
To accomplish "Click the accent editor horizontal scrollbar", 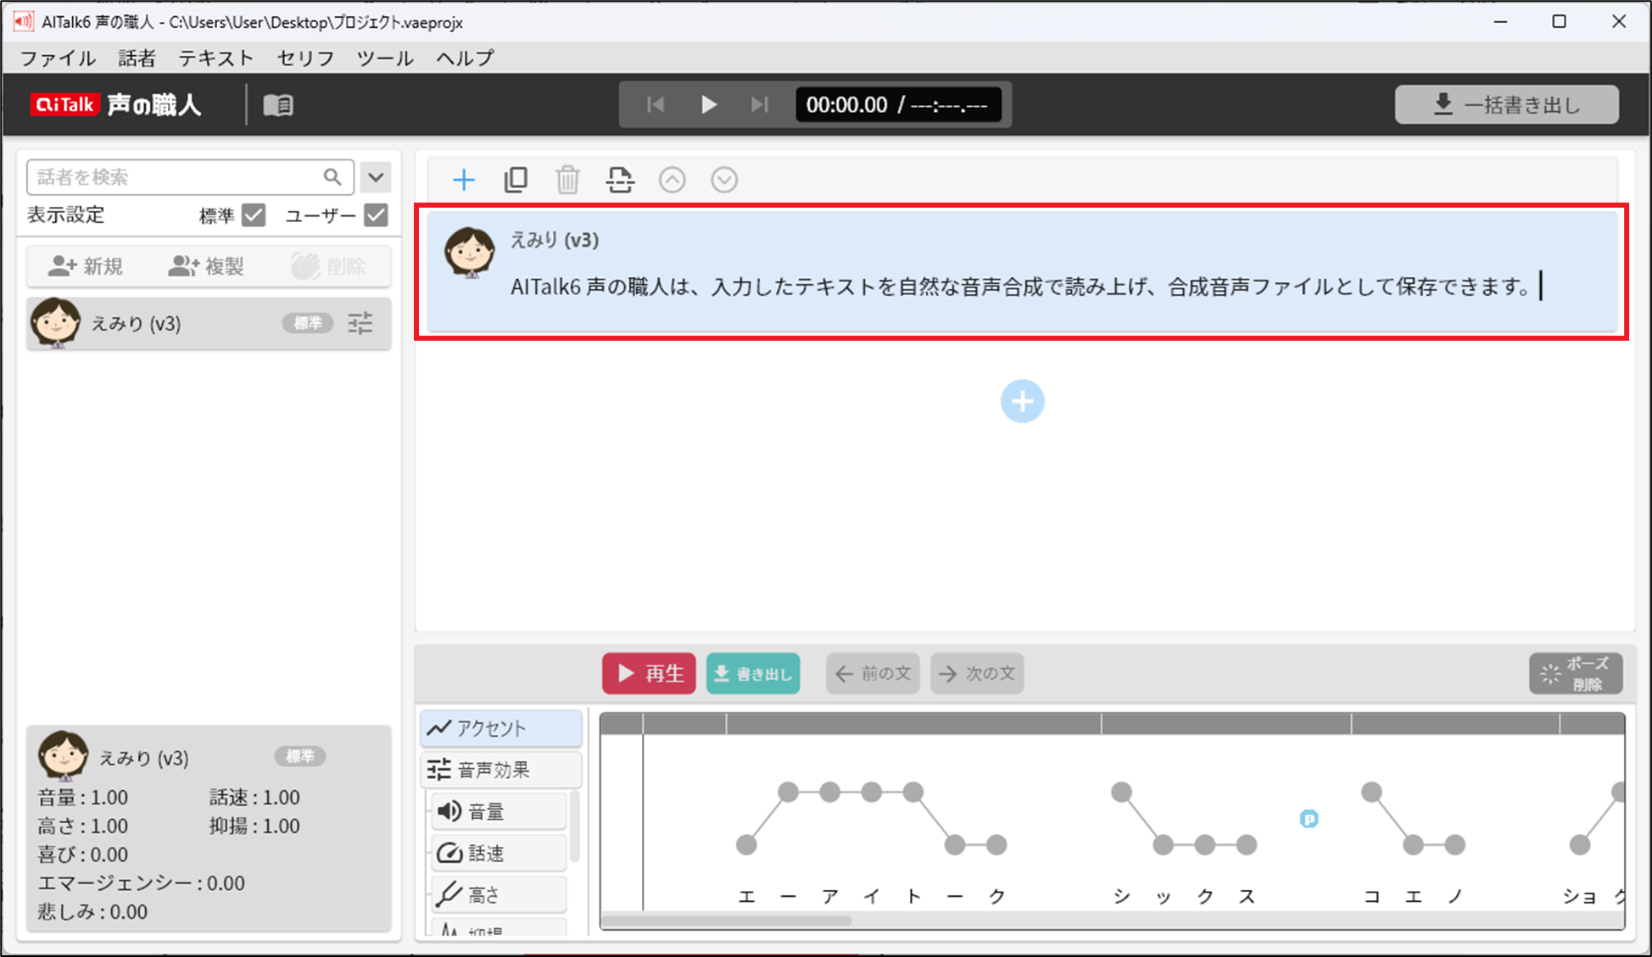I will 727,921.
